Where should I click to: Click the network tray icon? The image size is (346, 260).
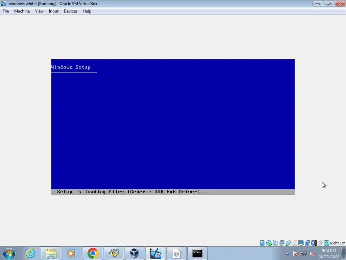(304, 254)
